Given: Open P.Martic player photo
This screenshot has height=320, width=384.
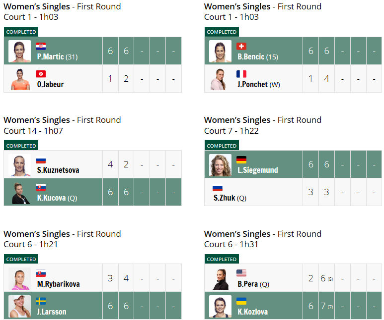Looking at the screenshot, I should point(19,51).
